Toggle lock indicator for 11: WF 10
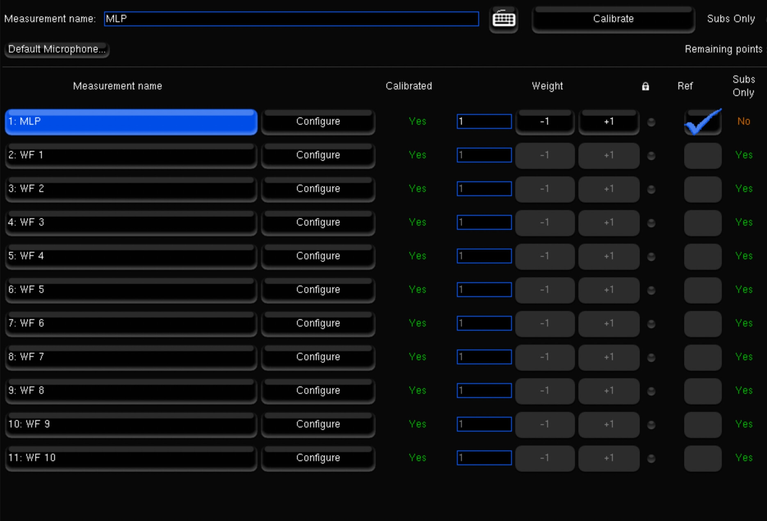 [651, 458]
